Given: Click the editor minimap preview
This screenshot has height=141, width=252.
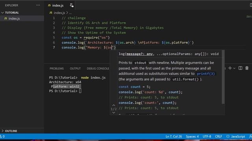Looking at the screenshot, I should (249, 16).
